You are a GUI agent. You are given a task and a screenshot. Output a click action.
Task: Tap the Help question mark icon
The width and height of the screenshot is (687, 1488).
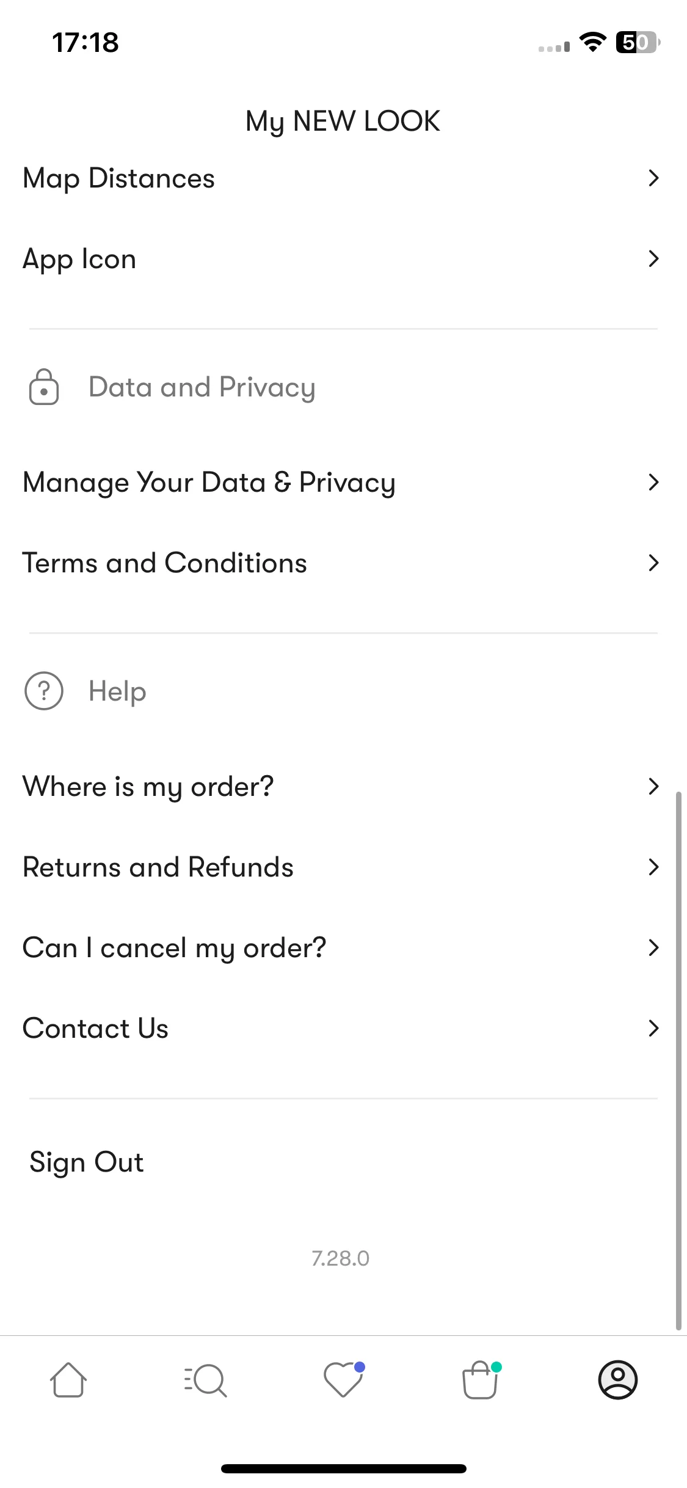click(x=44, y=691)
